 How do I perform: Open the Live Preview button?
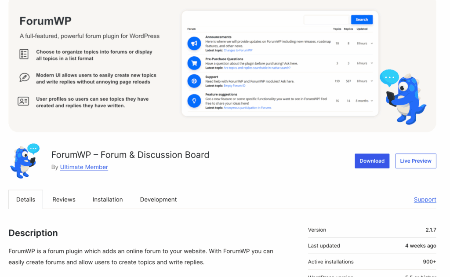pyautogui.click(x=416, y=161)
